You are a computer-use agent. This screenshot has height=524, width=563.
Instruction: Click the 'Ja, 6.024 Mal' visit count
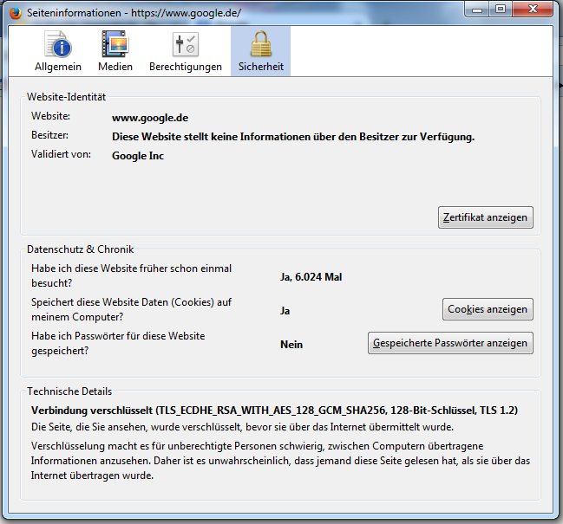311,277
